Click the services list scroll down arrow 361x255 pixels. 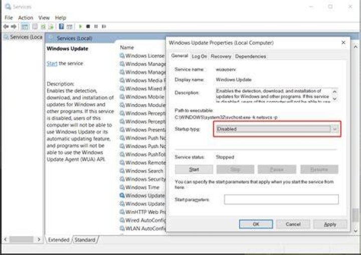click(x=355, y=231)
